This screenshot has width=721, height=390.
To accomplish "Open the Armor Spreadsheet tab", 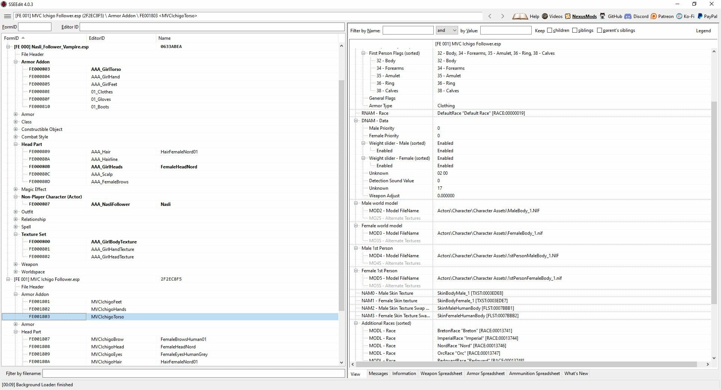I will click(x=486, y=373).
